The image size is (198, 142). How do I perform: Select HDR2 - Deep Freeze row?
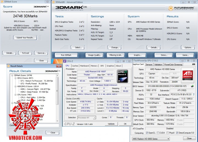tap(34, 92)
